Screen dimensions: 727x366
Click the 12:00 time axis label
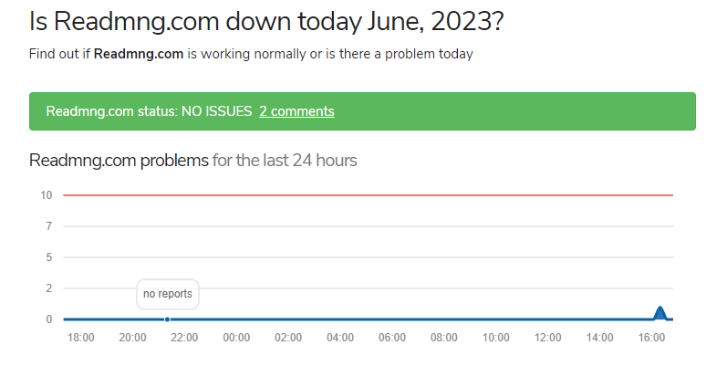548,338
